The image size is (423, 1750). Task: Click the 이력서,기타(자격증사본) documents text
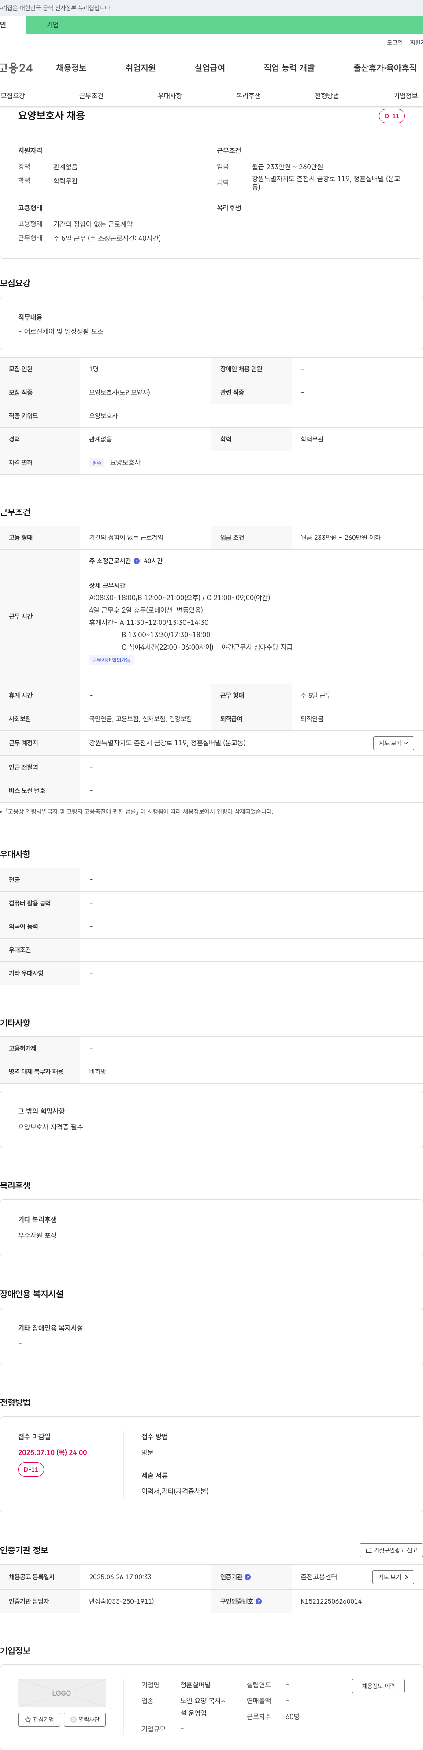[x=174, y=1491]
